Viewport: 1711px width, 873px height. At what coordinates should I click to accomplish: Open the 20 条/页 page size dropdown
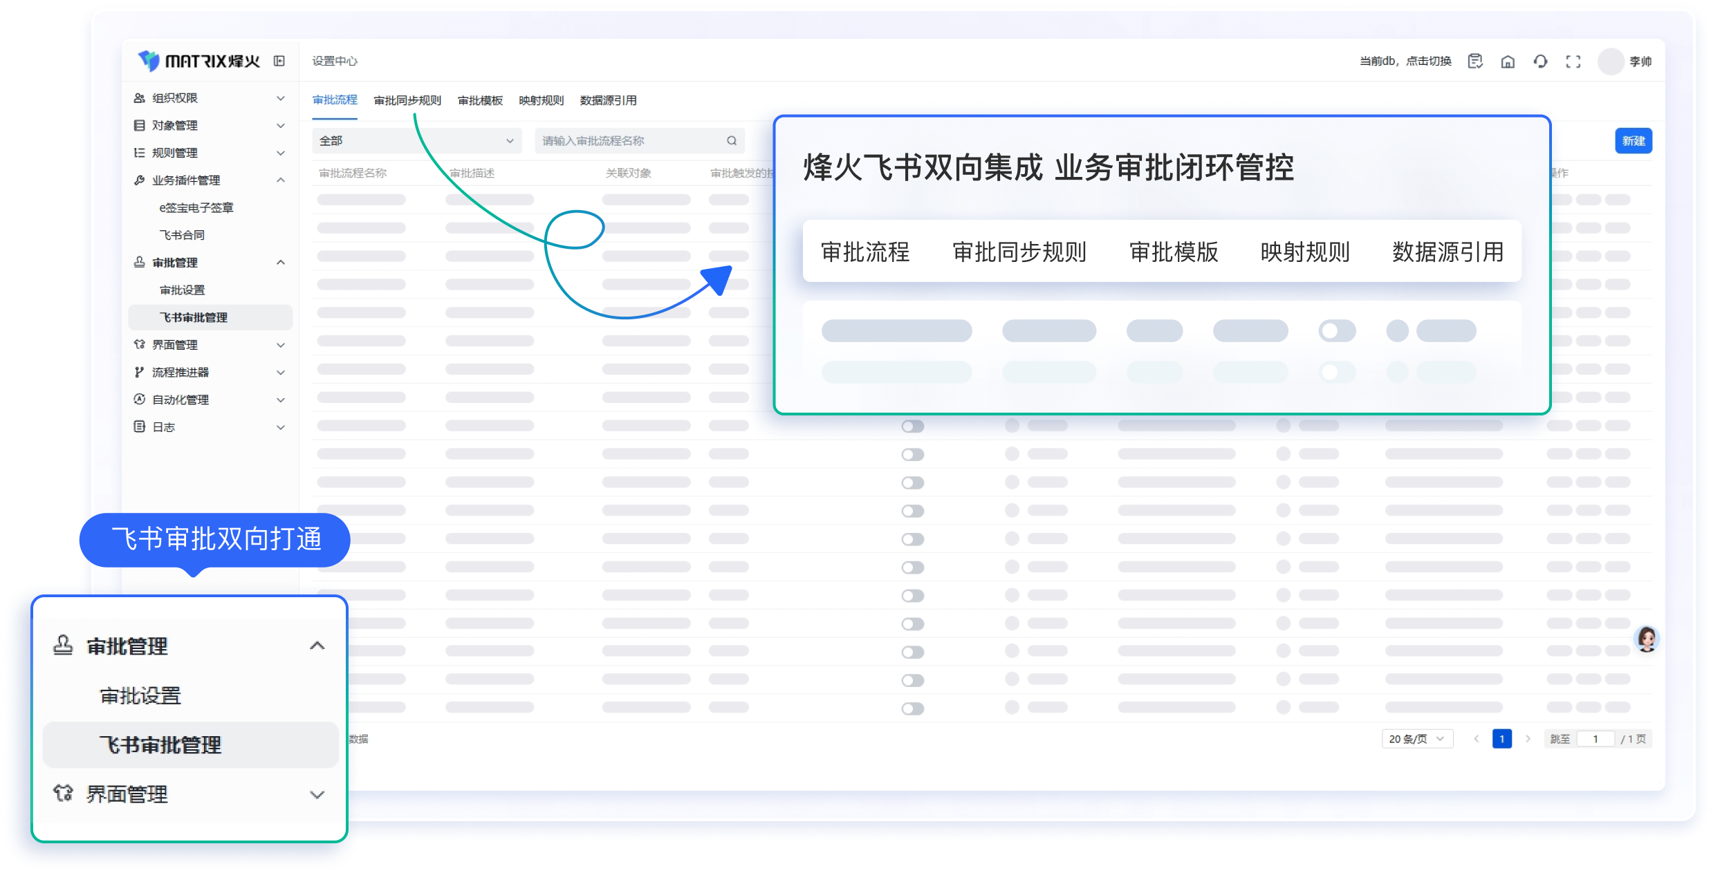tap(1417, 739)
